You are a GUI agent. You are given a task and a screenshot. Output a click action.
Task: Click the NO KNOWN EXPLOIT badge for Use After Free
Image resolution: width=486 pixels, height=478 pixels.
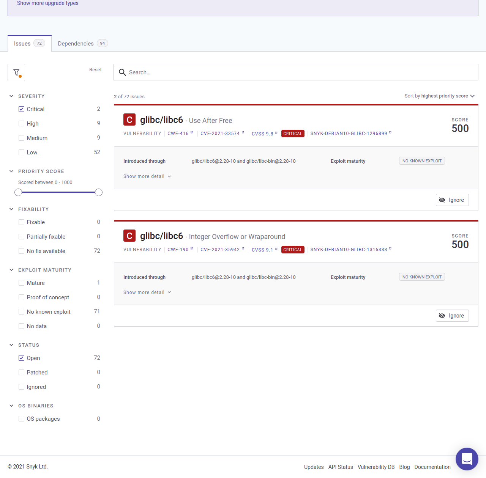tap(422, 161)
